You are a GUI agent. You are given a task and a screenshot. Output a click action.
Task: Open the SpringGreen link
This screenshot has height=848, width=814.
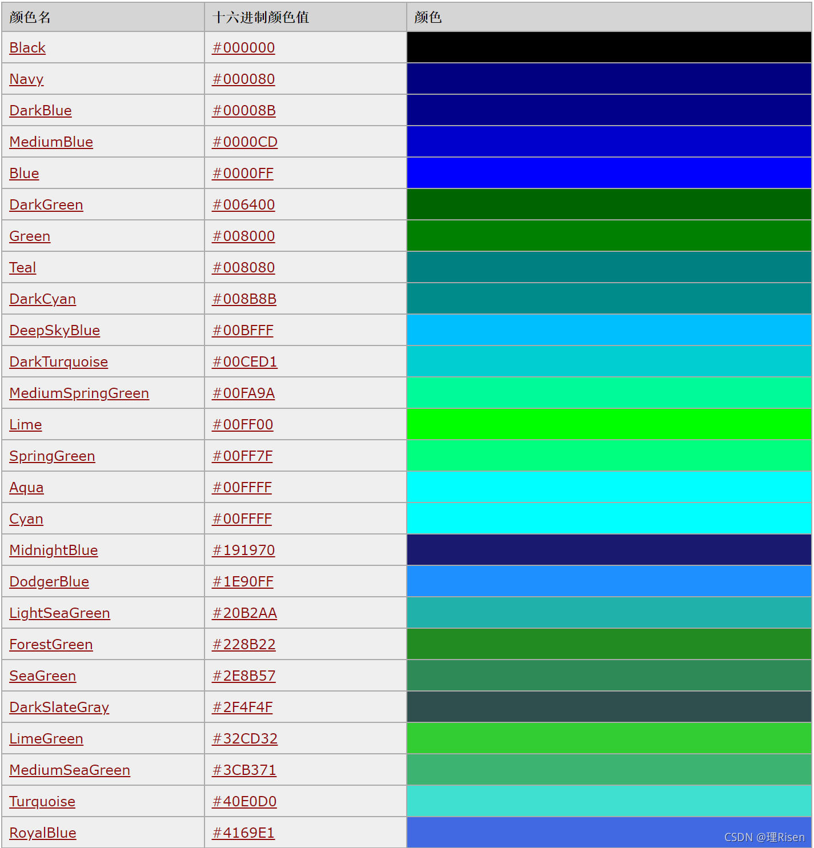click(x=52, y=456)
